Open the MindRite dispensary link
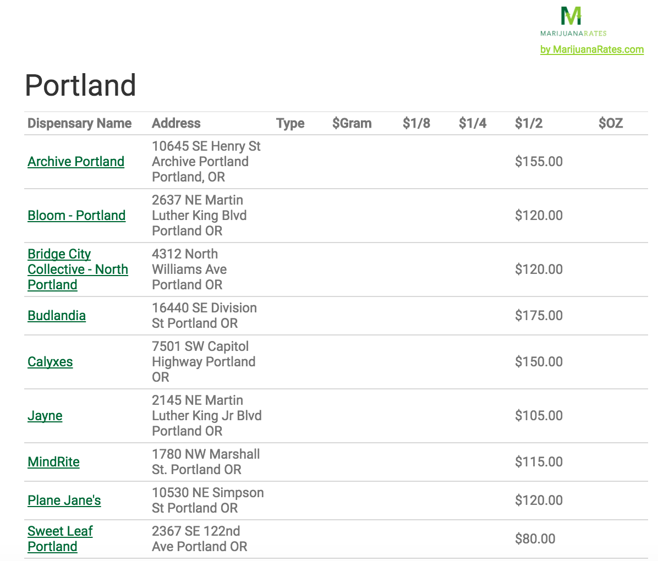Image resolution: width=658 pixels, height=561 pixels. click(x=53, y=462)
